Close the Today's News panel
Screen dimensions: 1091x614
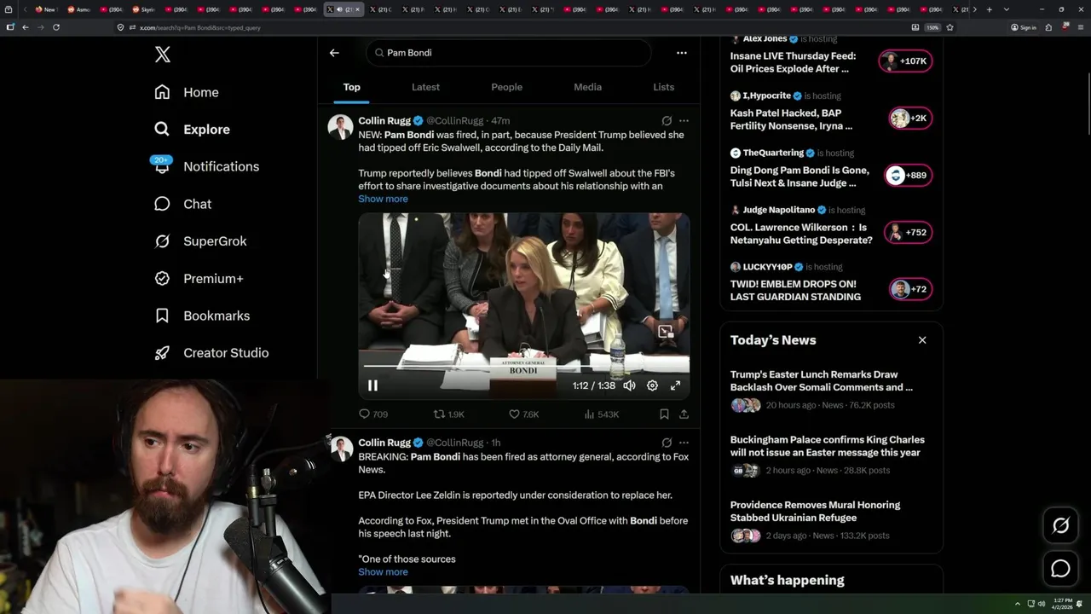922,340
